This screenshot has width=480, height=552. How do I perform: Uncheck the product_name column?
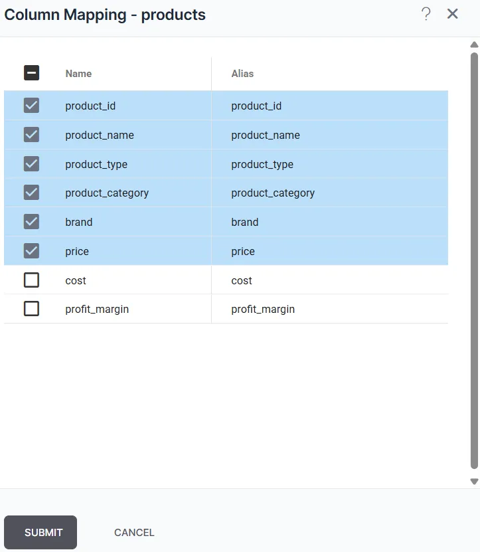31,135
